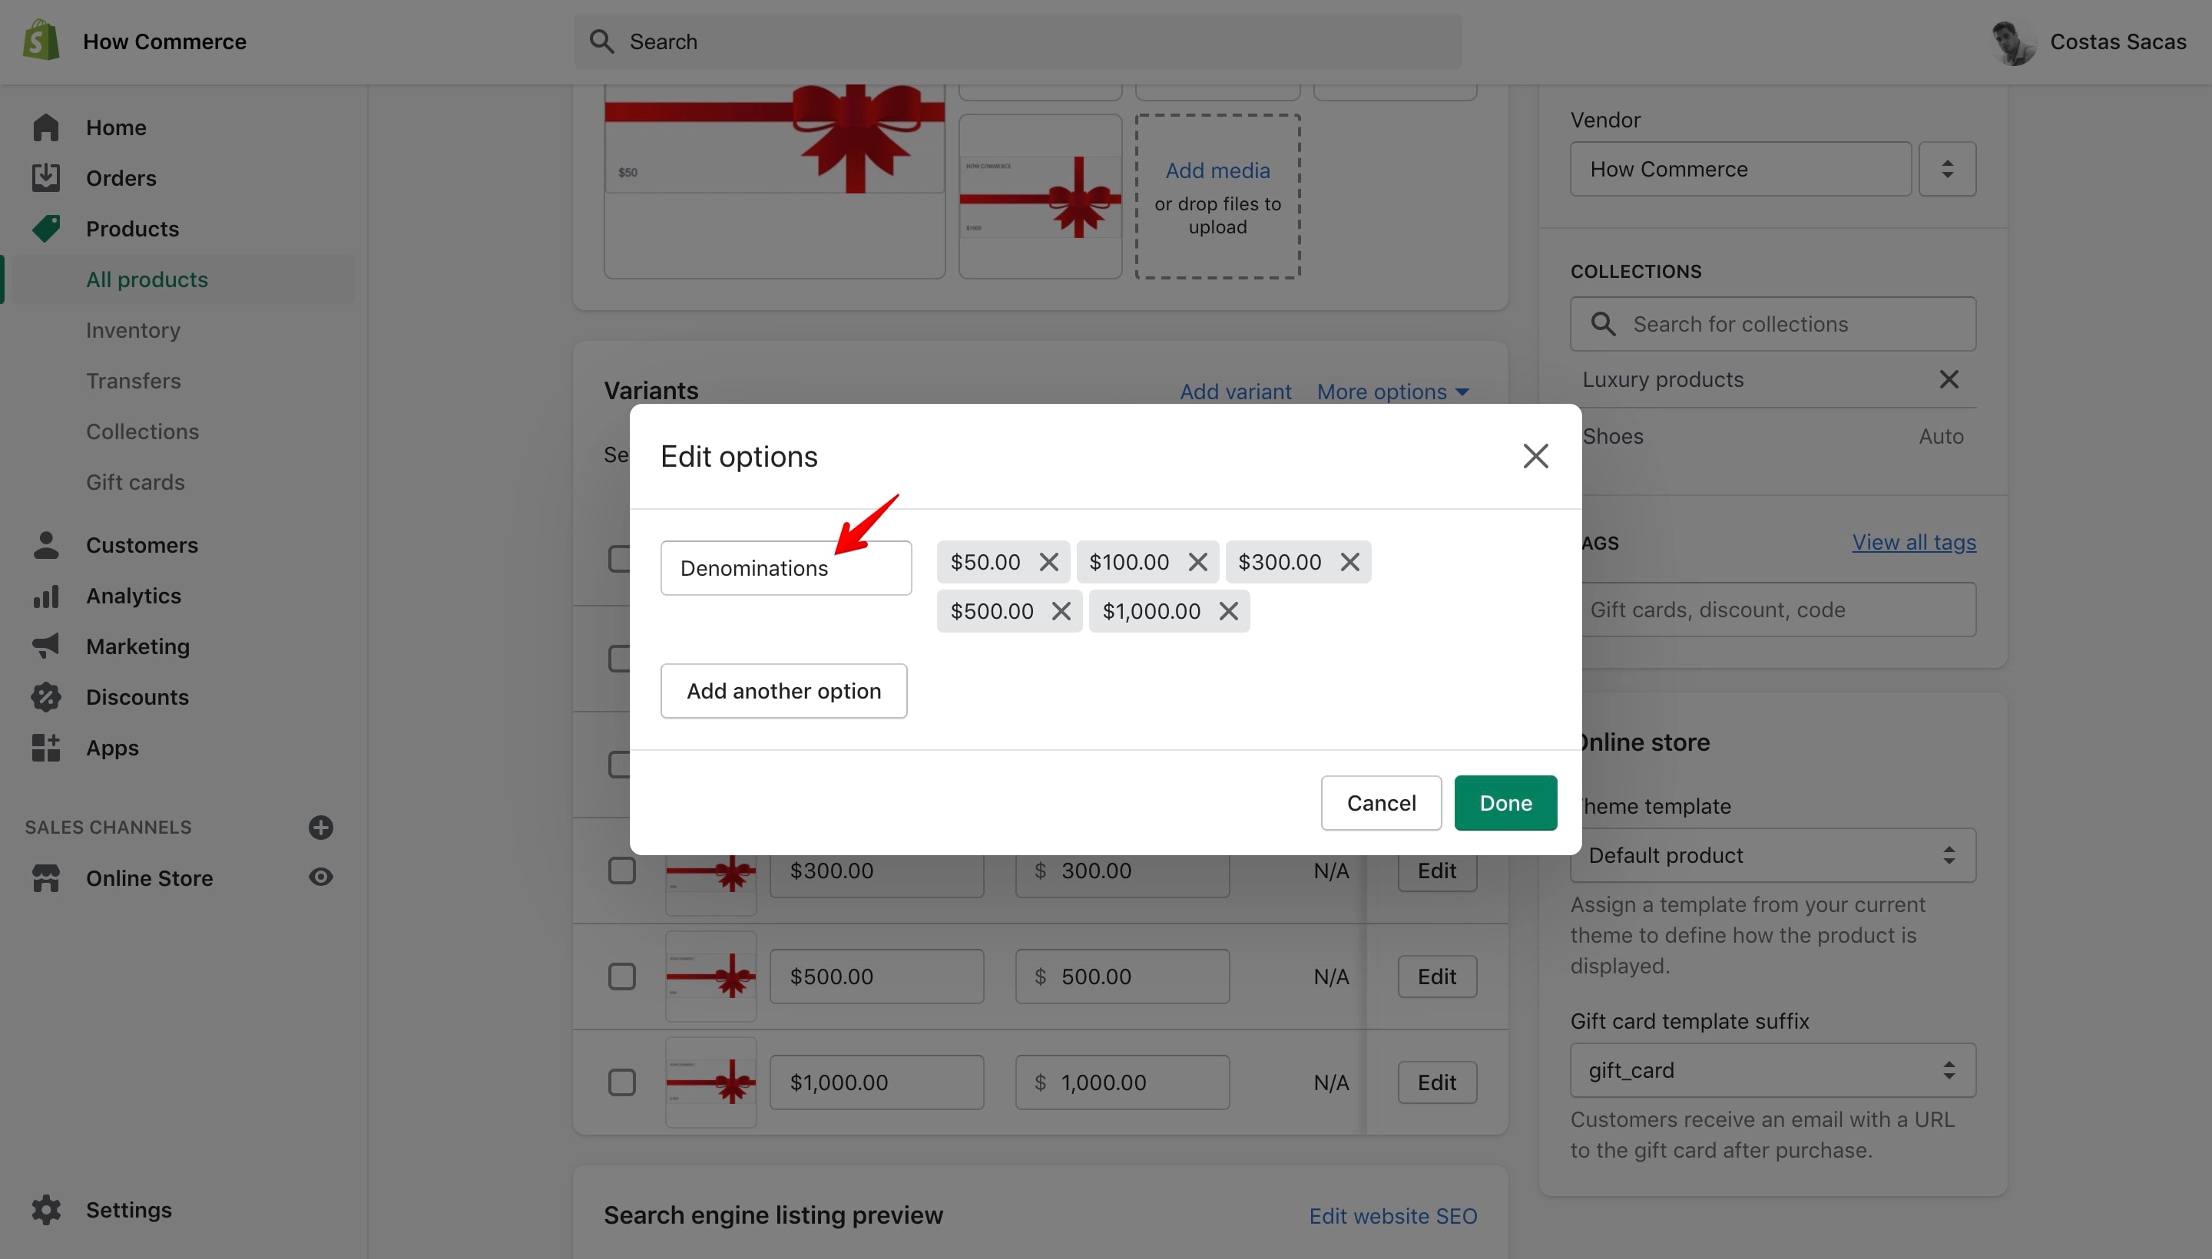The width and height of the screenshot is (2212, 1259).
Task: Click the Marketing megaphone icon
Action: [x=46, y=646]
